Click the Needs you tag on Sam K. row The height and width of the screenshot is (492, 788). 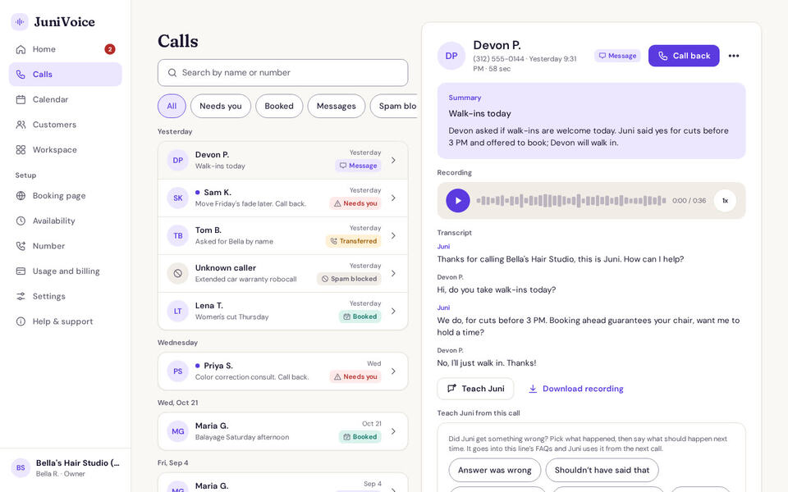click(x=355, y=203)
